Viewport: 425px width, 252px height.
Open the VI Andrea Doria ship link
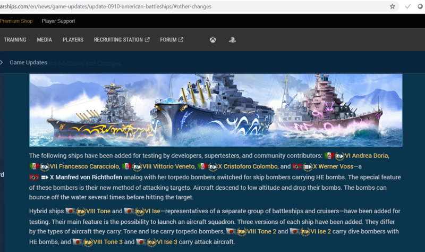coord(367,156)
